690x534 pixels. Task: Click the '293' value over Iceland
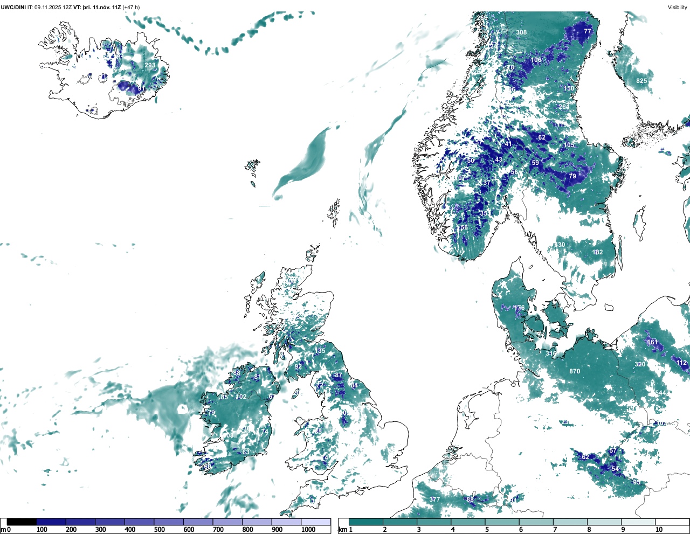(x=150, y=65)
